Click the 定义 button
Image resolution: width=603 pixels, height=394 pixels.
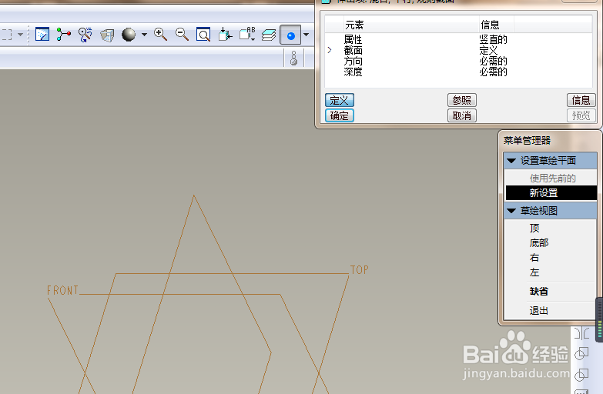pyautogui.click(x=339, y=100)
